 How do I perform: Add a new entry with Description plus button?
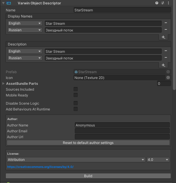(x=163, y=65)
